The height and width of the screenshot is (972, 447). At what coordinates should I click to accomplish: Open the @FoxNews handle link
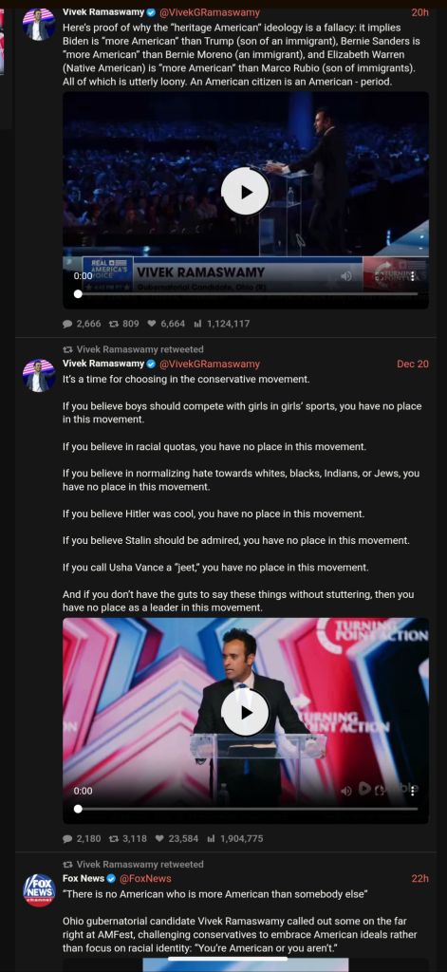(x=145, y=878)
